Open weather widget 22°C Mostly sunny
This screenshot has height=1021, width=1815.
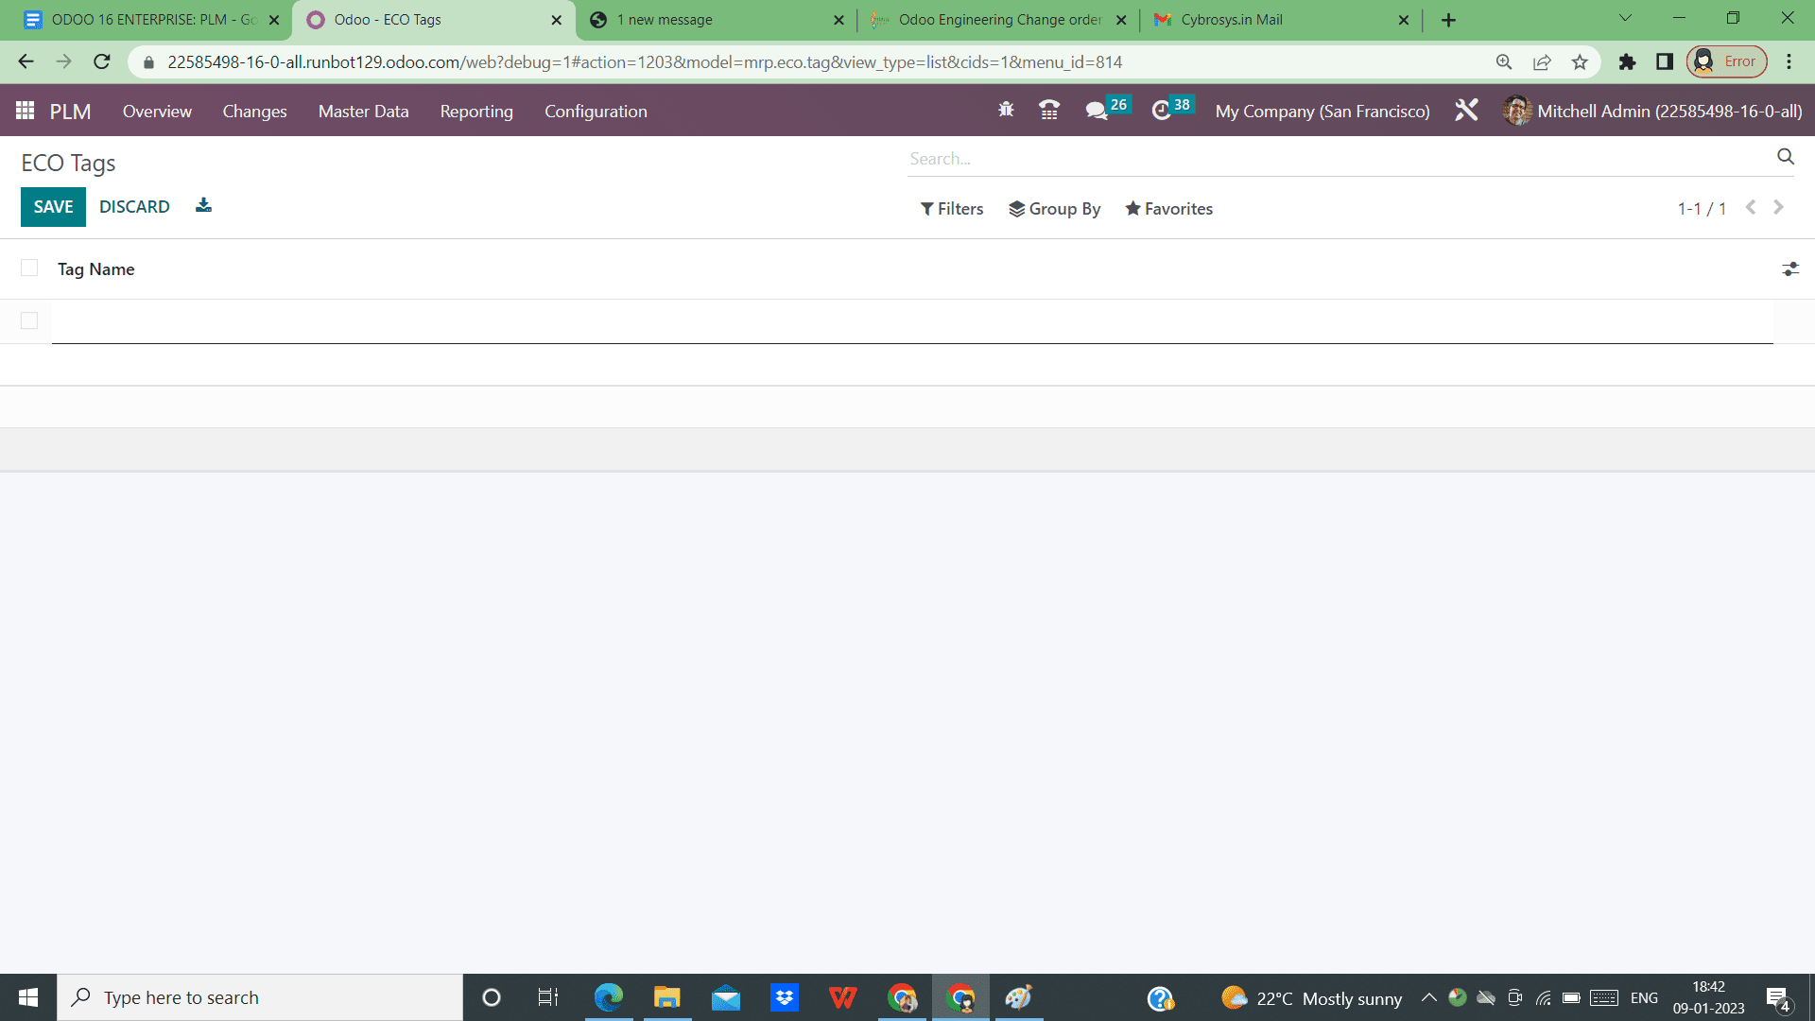click(1311, 998)
